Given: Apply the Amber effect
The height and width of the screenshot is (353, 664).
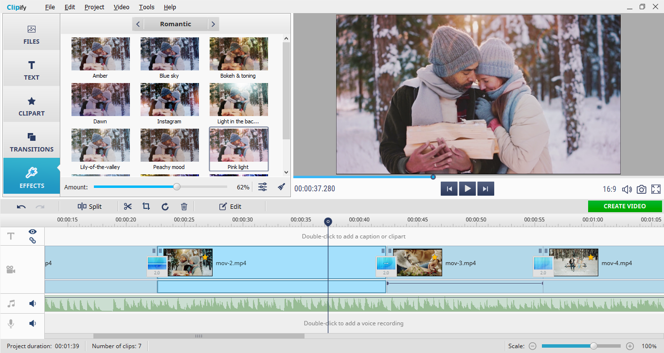Looking at the screenshot, I should 100,58.
